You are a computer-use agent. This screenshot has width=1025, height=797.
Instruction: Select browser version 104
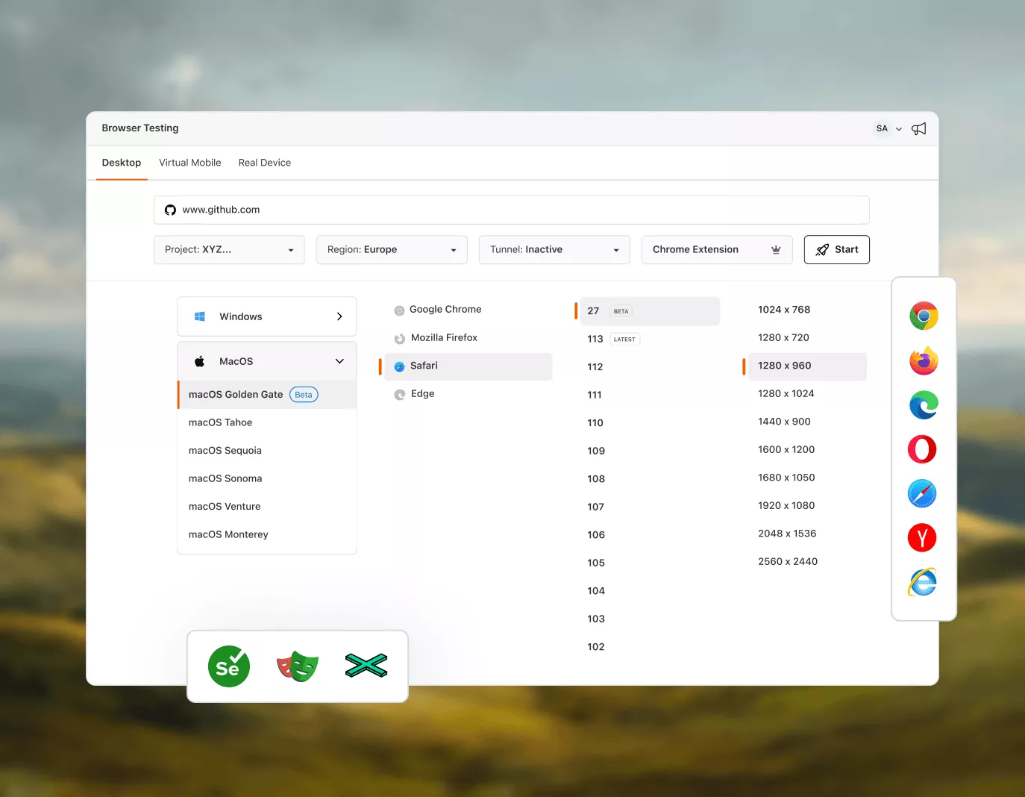coord(596,591)
